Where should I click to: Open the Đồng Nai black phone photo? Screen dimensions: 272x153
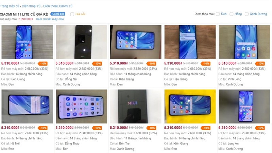[81, 42]
